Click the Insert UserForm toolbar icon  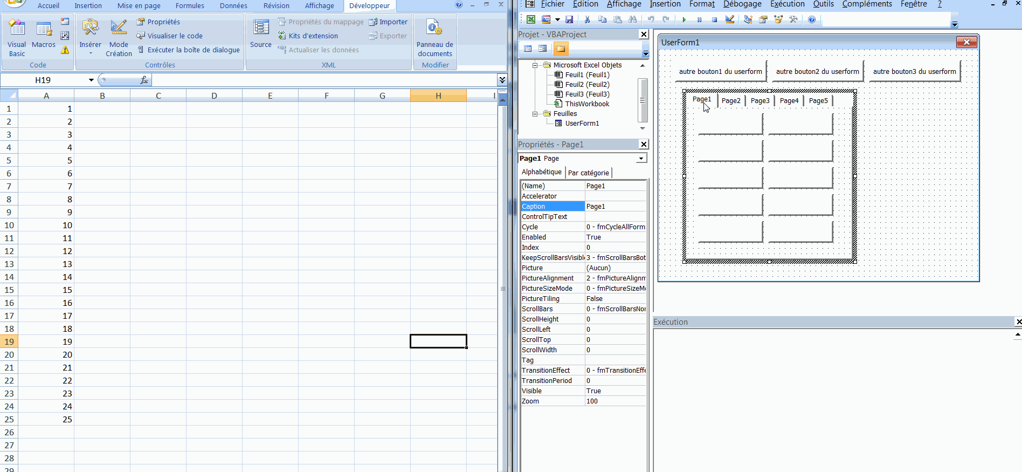pyautogui.click(x=546, y=19)
